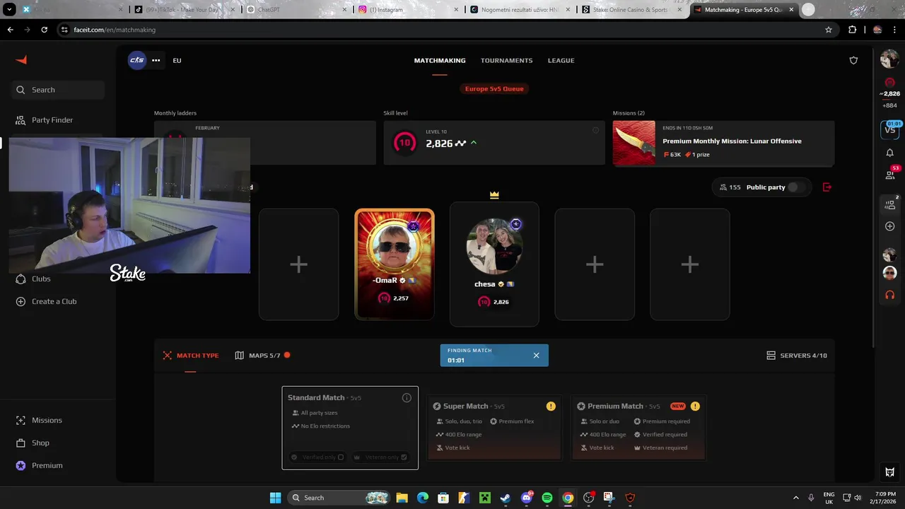
Task: Open the orange headset support icon
Action: point(889,294)
